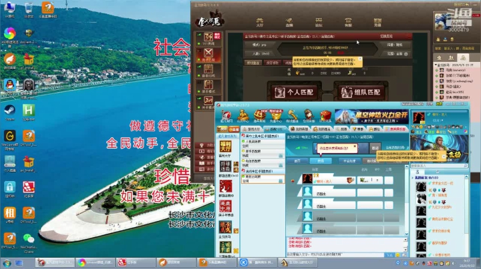
Task: Select third tab icon above brown player list
Action: point(463,57)
